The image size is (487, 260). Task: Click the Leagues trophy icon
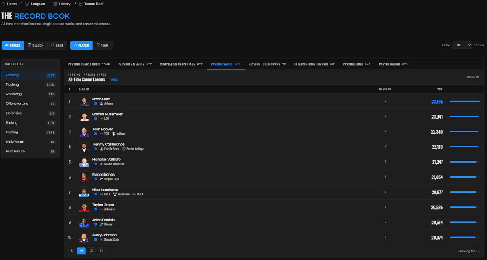point(27,4)
